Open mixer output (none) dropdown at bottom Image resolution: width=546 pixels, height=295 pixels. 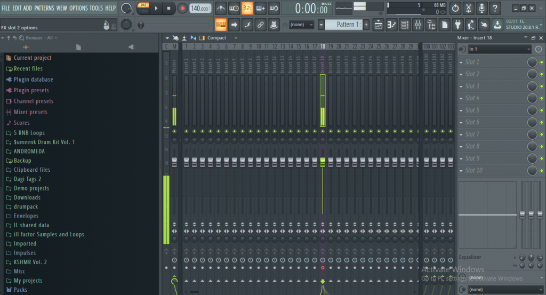505,290
